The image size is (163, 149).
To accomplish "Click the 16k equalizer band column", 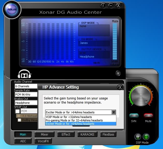I will 72,41.
